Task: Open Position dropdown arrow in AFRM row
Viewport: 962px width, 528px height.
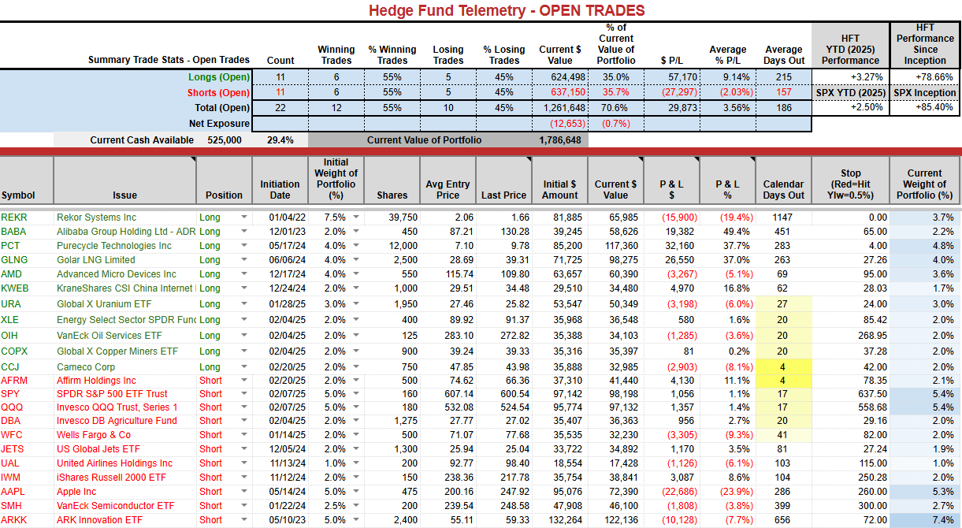Action: tap(243, 381)
